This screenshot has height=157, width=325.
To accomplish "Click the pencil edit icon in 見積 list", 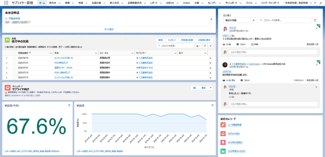I will point(211,46).
